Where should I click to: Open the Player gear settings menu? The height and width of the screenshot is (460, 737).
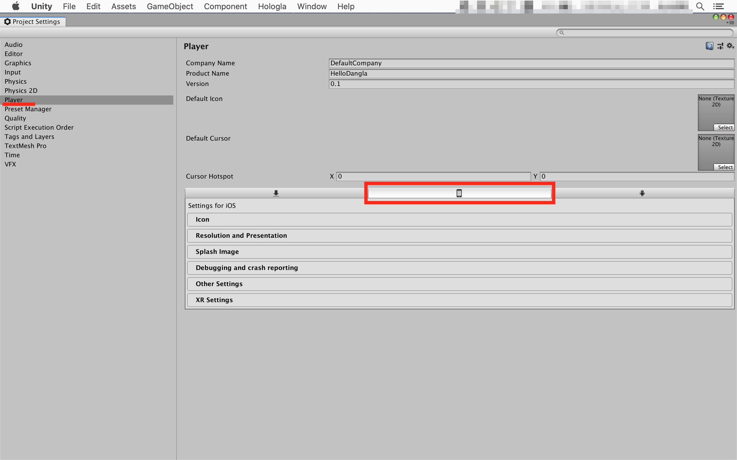[x=730, y=46]
